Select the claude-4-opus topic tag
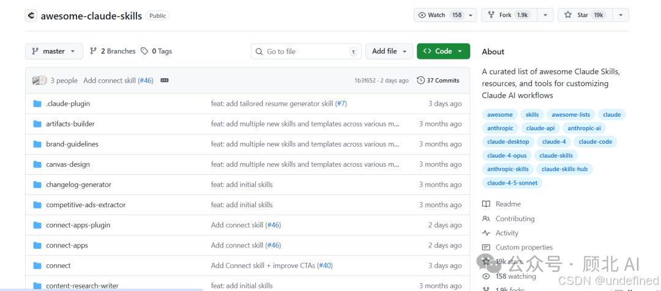This screenshot has height=291, width=661. tap(507, 155)
